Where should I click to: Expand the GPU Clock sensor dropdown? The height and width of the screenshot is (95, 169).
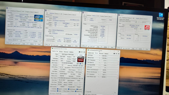100,56
